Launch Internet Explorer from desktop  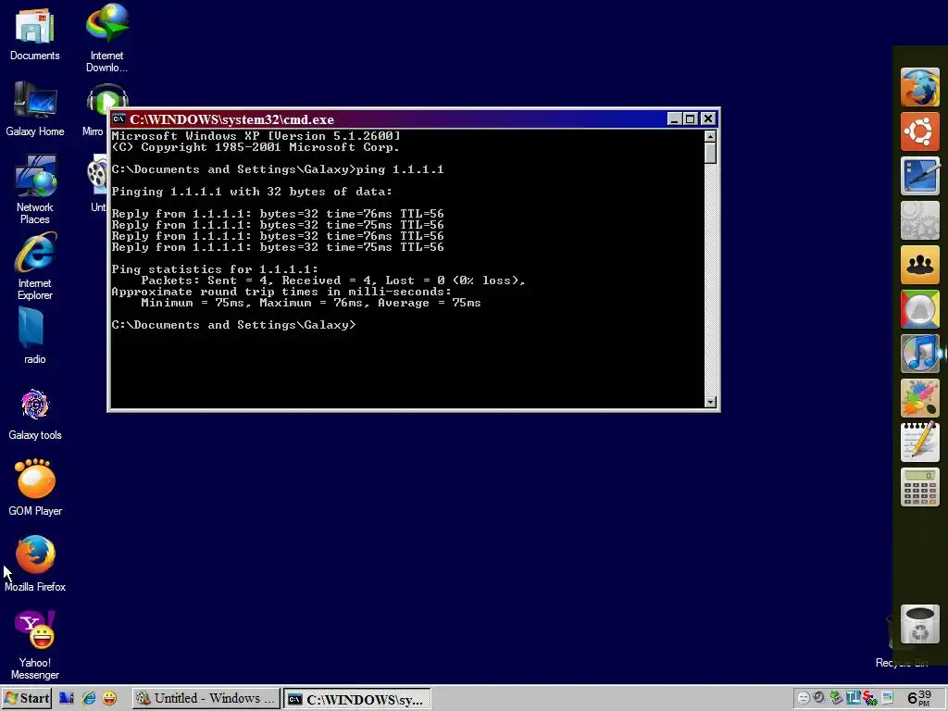pyautogui.click(x=35, y=267)
